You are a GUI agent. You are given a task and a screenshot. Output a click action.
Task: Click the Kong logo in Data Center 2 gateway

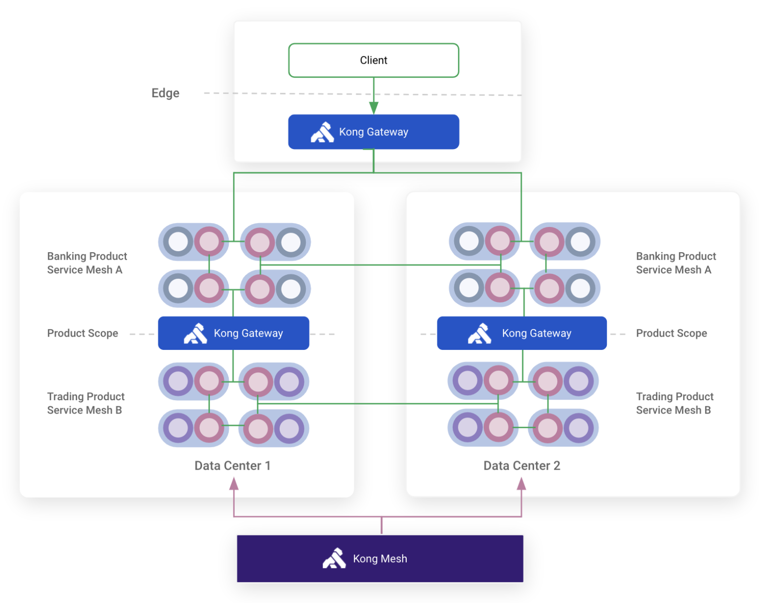tap(479, 334)
